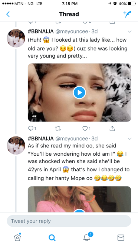Open @meyouncee handle on first tweet
Image resolution: width=138 pixels, height=246 pixels.
click(x=72, y=31)
